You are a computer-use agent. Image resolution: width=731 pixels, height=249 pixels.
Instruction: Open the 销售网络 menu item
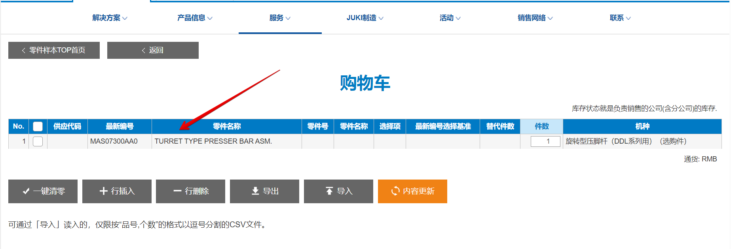pyautogui.click(x=535, y=18)
